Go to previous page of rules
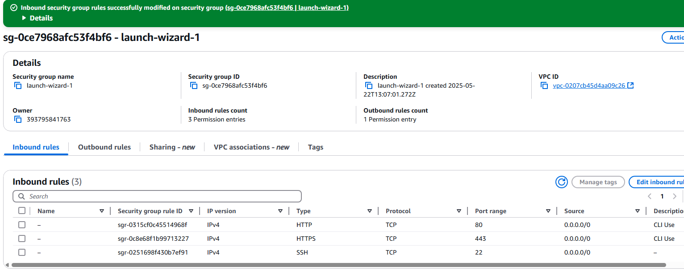The image size is (684, 271). pos(650,196)
